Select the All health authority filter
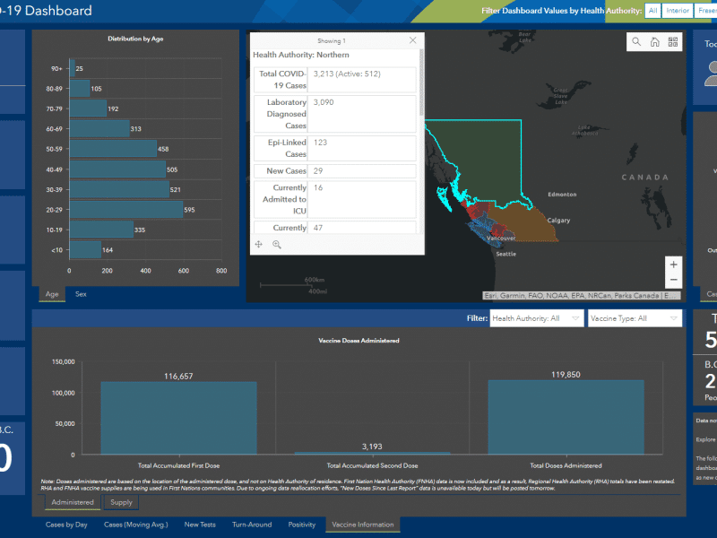Screen dimensions: 717x538 (652, 11)
